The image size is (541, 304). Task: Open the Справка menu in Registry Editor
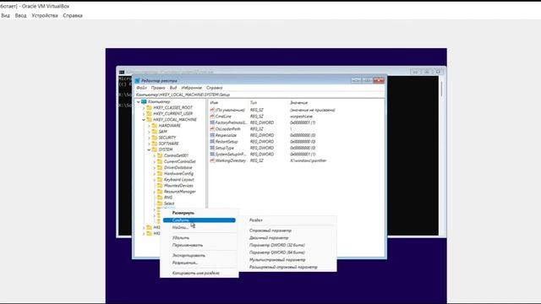tap(214, 88)
